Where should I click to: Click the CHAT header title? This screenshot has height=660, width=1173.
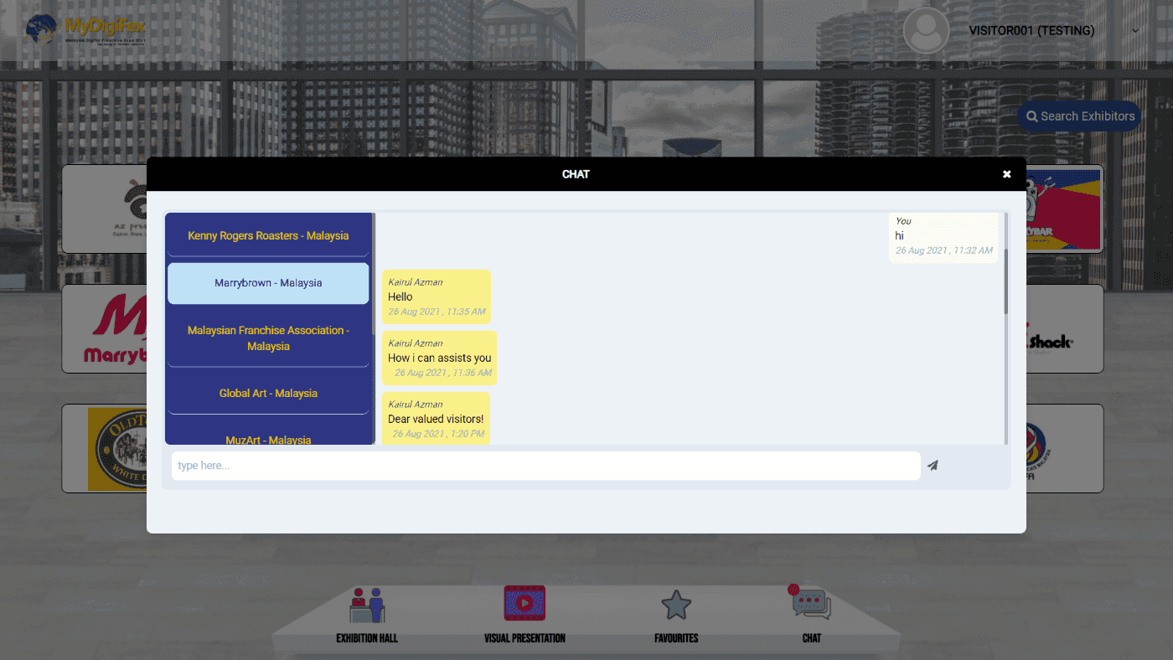(576, 174)
